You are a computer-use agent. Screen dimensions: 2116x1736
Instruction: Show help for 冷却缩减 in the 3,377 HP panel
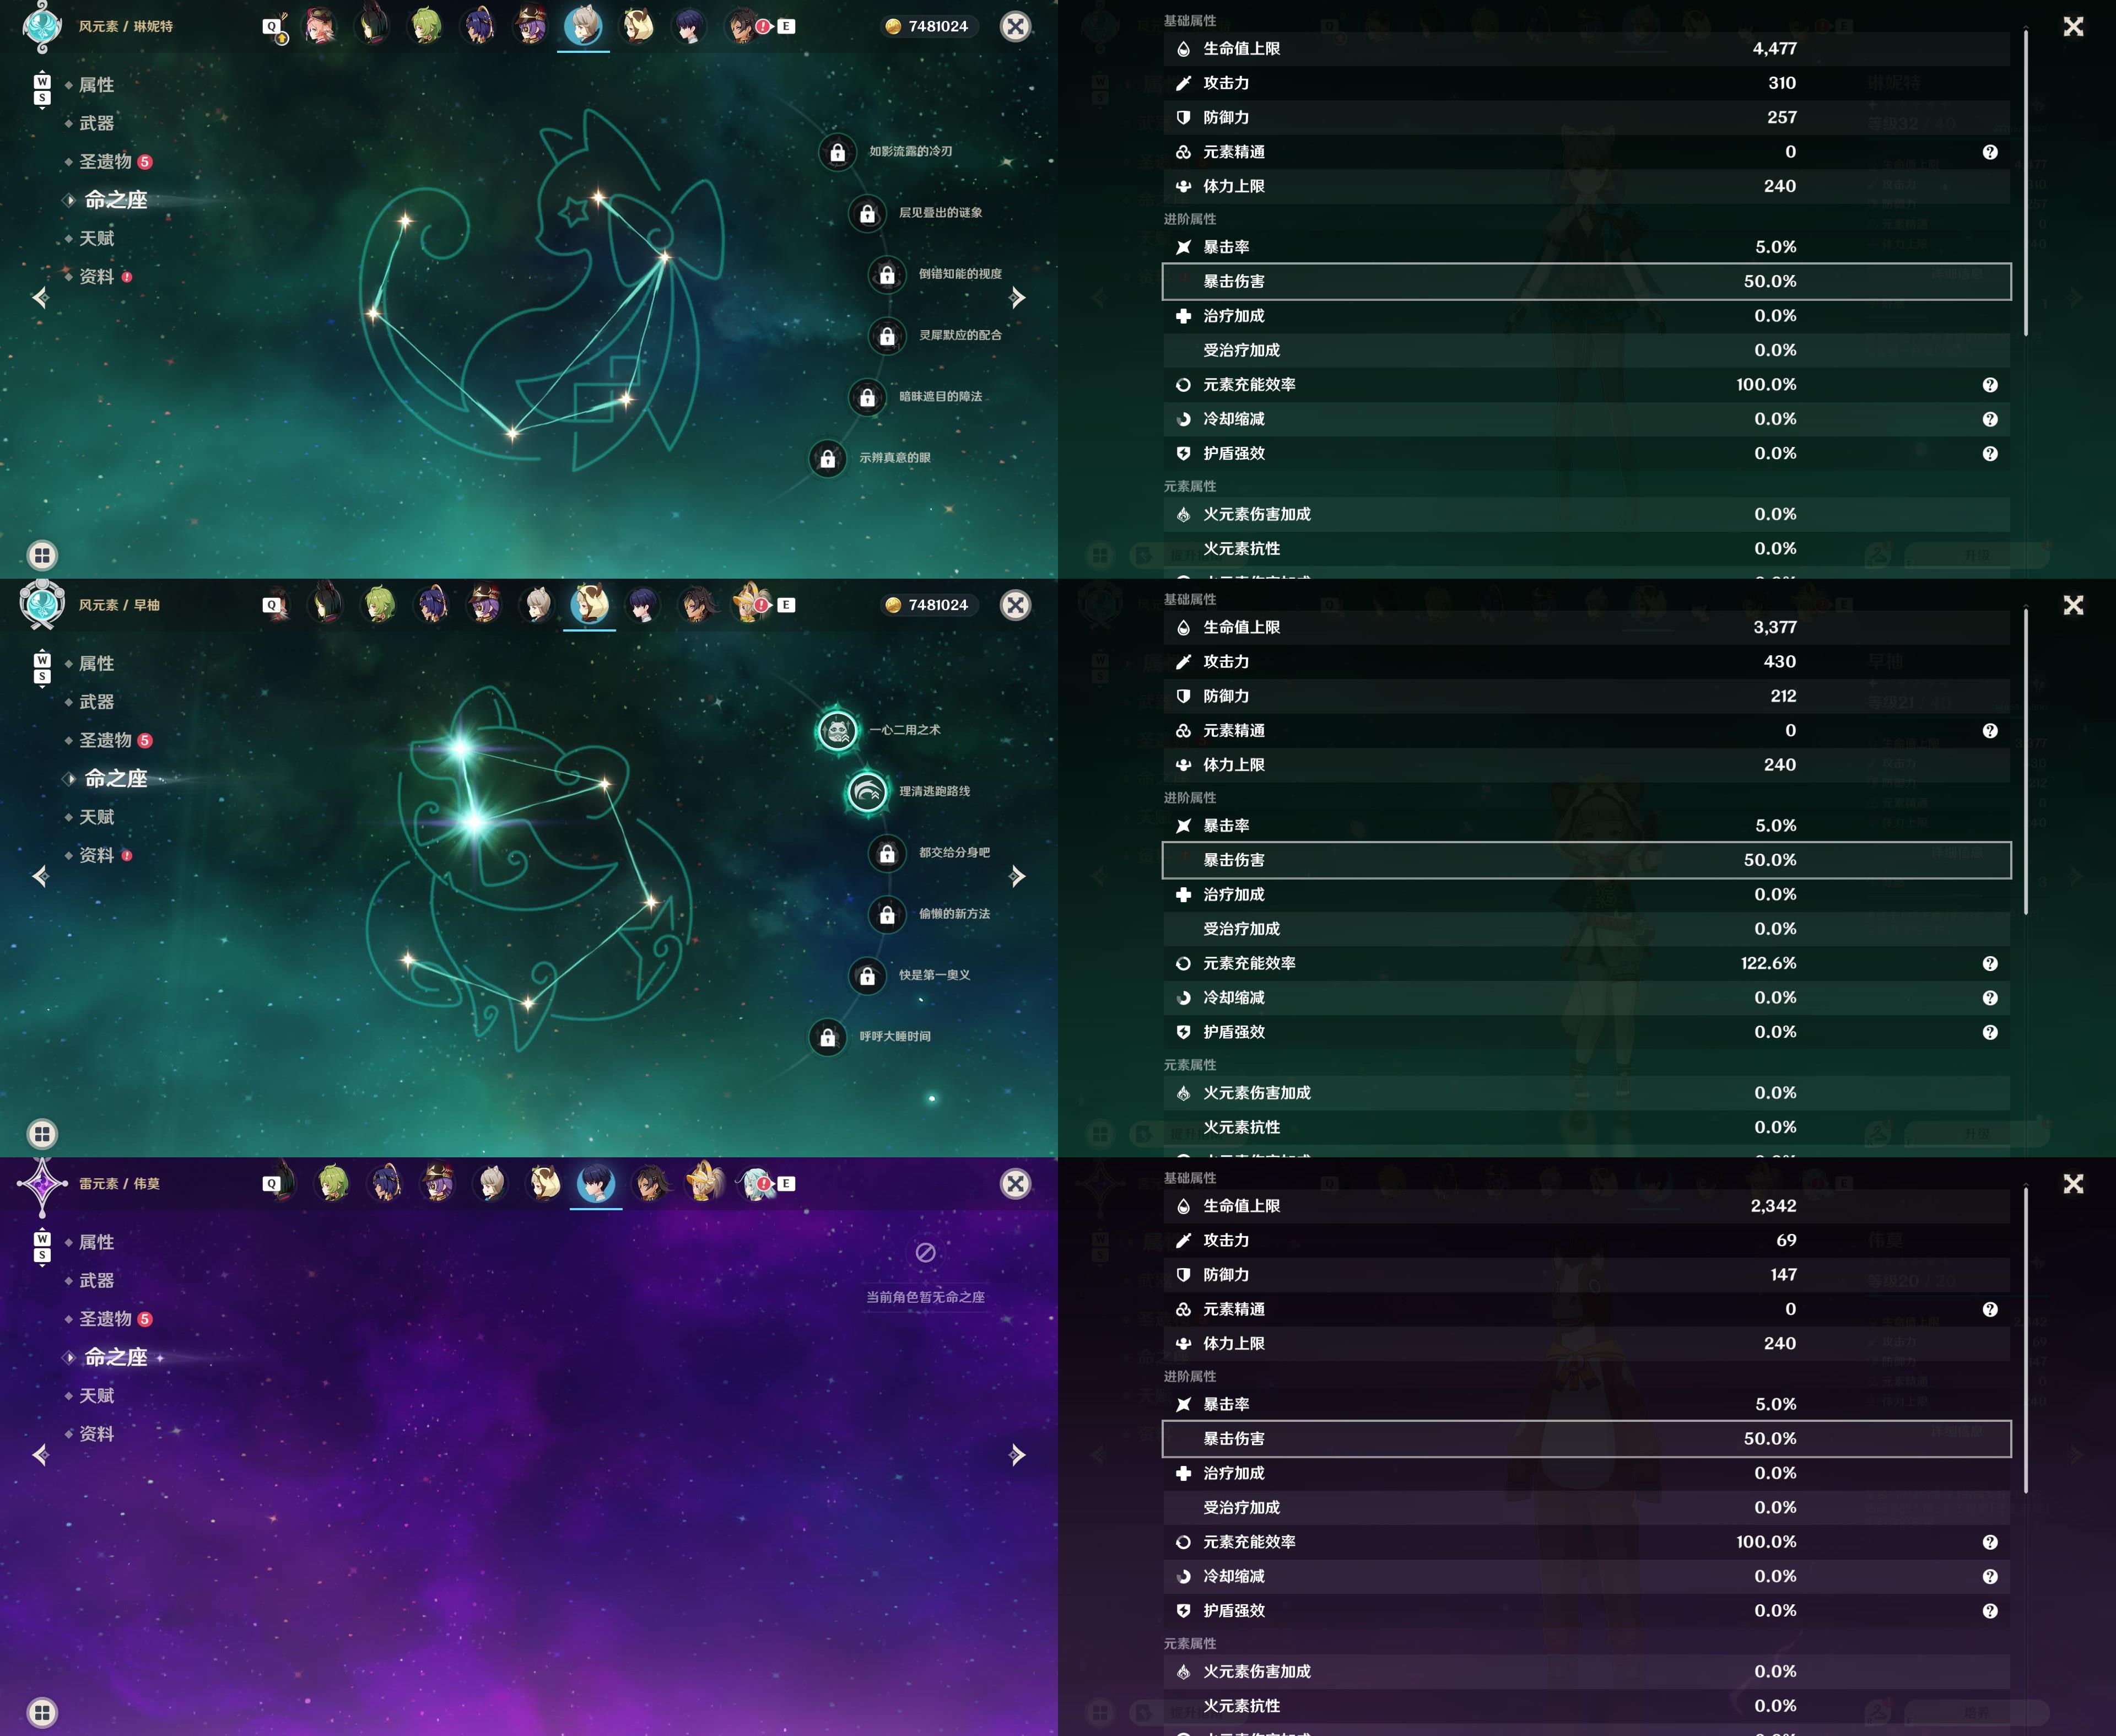click(x=1990, y=998)
